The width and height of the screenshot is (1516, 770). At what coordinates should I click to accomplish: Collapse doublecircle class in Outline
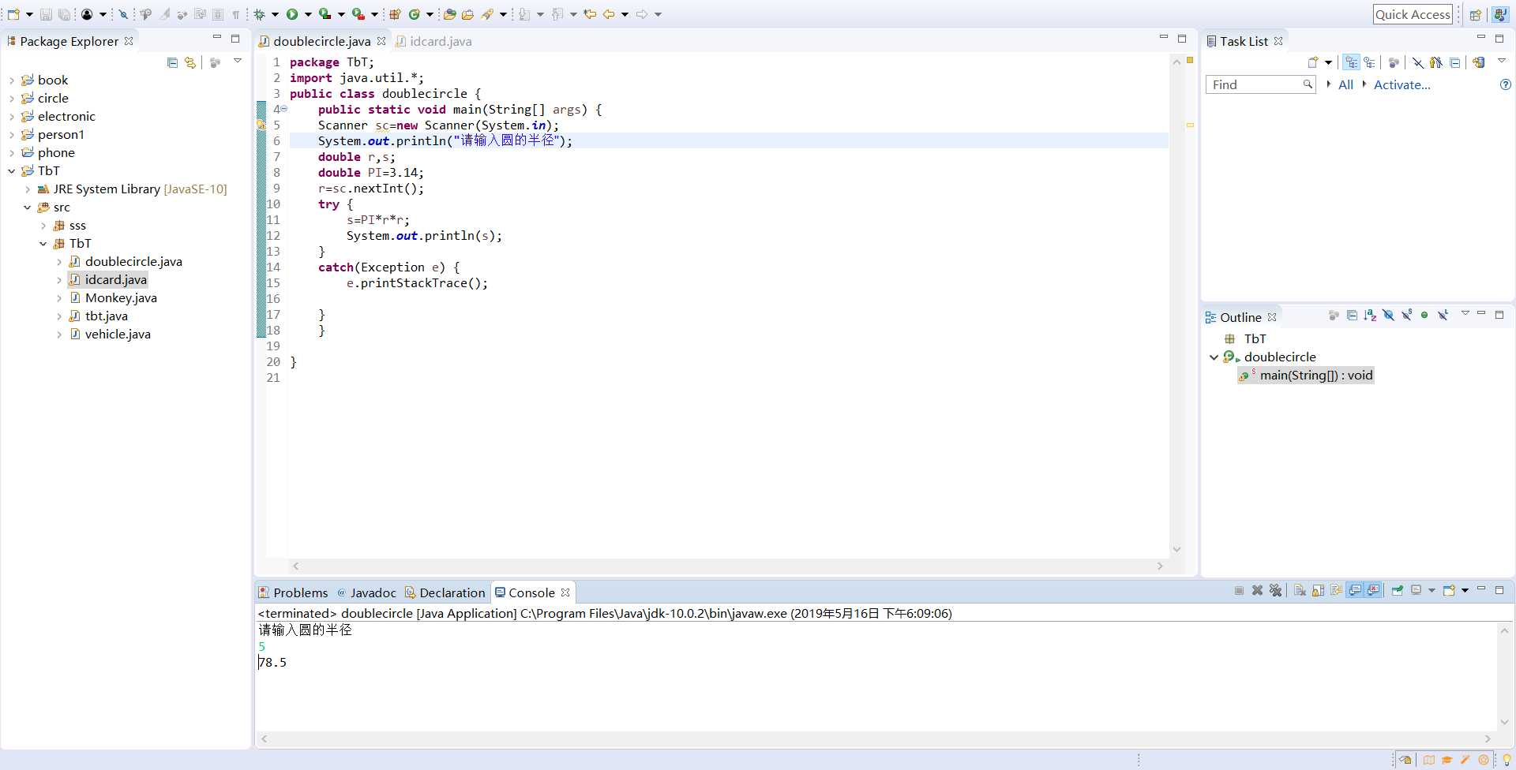pyautogui.click(x=1214, y=357)
